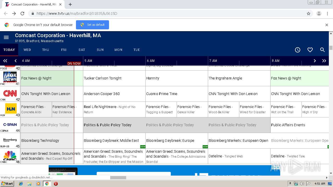Open Forensic Files Tagging a Suspect

(x=161, y=109)
